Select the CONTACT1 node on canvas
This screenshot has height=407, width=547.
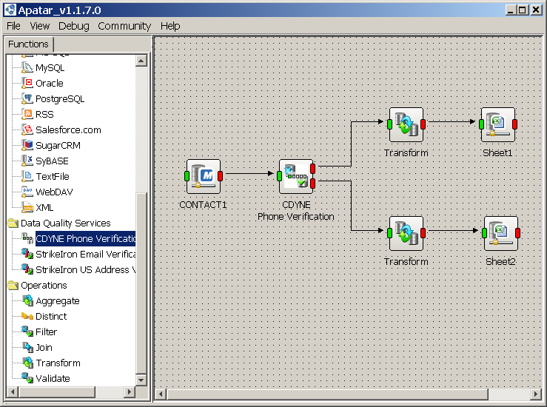pos(204,176)
